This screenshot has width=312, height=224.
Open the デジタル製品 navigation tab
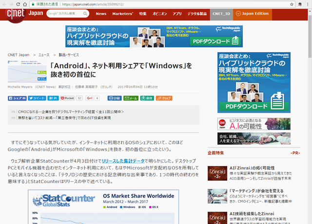click(196, 14)
